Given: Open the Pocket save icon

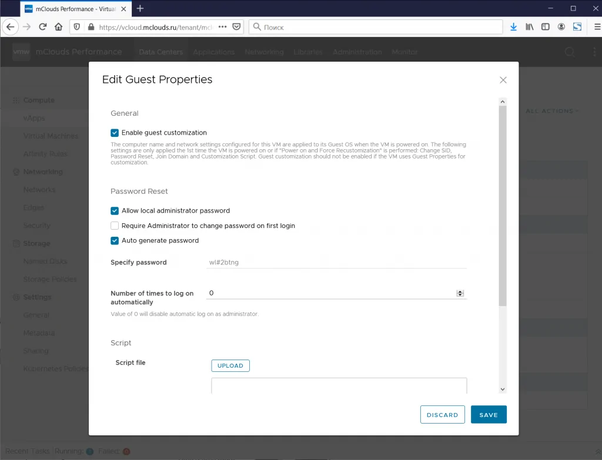Looking at the screenshot, I should tap(237, 27).
